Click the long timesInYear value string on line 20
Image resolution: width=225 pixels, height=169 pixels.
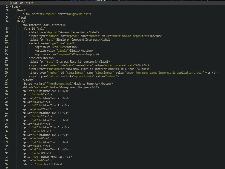165,73
